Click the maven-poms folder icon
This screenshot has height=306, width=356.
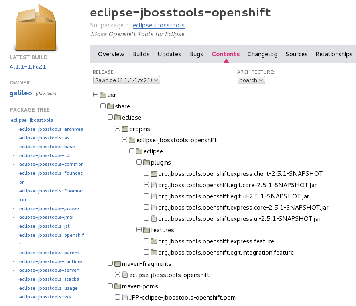pyautogui.click(x=118, y=286)
